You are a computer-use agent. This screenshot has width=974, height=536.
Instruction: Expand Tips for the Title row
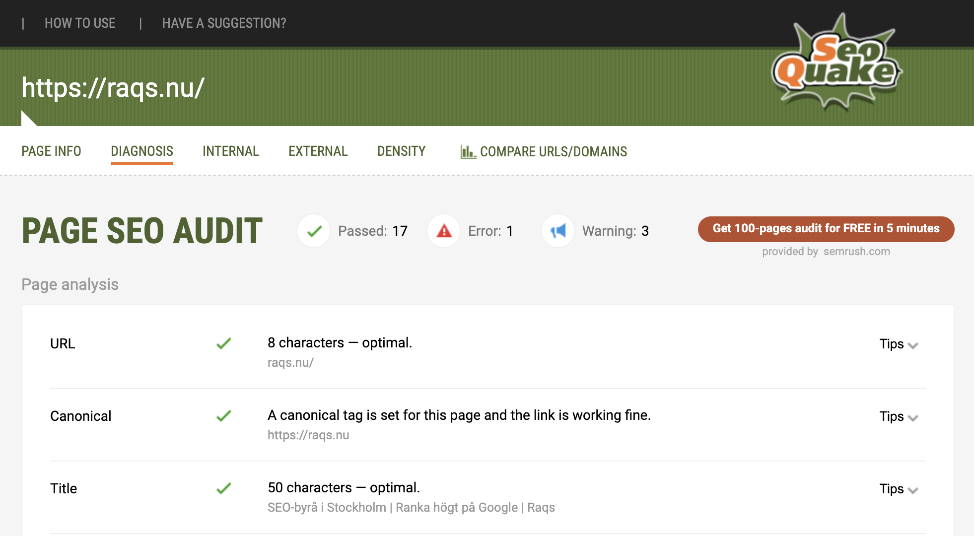(898, 489)
